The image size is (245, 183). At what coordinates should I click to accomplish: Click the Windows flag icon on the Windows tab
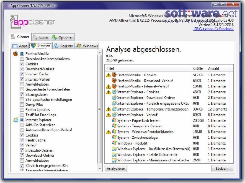click(79, 46)
